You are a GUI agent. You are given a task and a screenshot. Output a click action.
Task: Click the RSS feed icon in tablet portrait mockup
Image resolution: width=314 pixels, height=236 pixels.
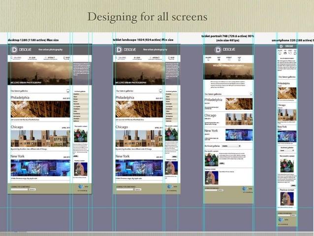coord(250,94)
